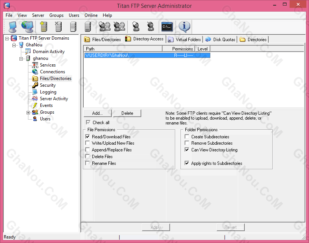Viewport: 309px width, 243px height.
Task: Click the add group icon in toolbar
Action: [105, 27]
